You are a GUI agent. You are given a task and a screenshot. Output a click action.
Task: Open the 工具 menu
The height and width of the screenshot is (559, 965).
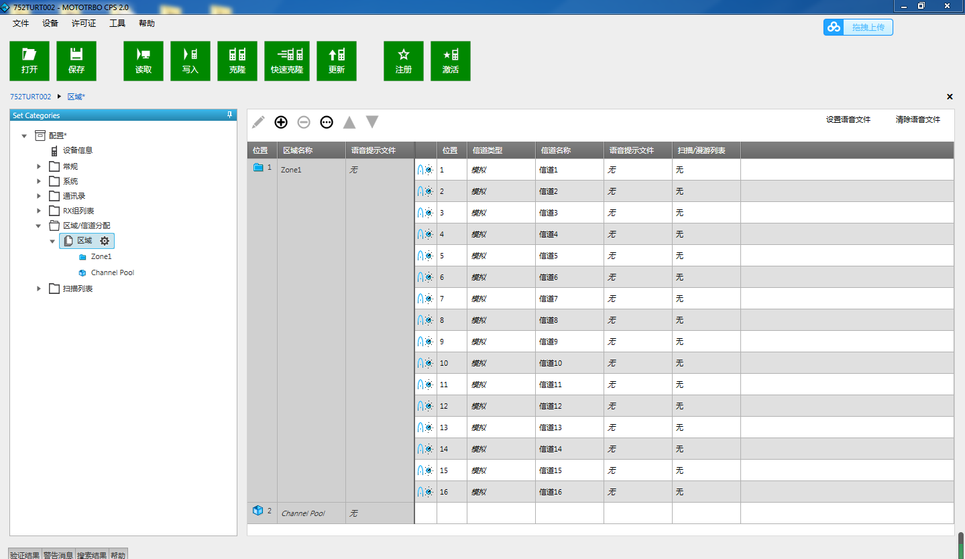[117, 23]
